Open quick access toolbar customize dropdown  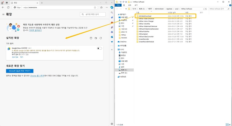(x=131, y=2)
